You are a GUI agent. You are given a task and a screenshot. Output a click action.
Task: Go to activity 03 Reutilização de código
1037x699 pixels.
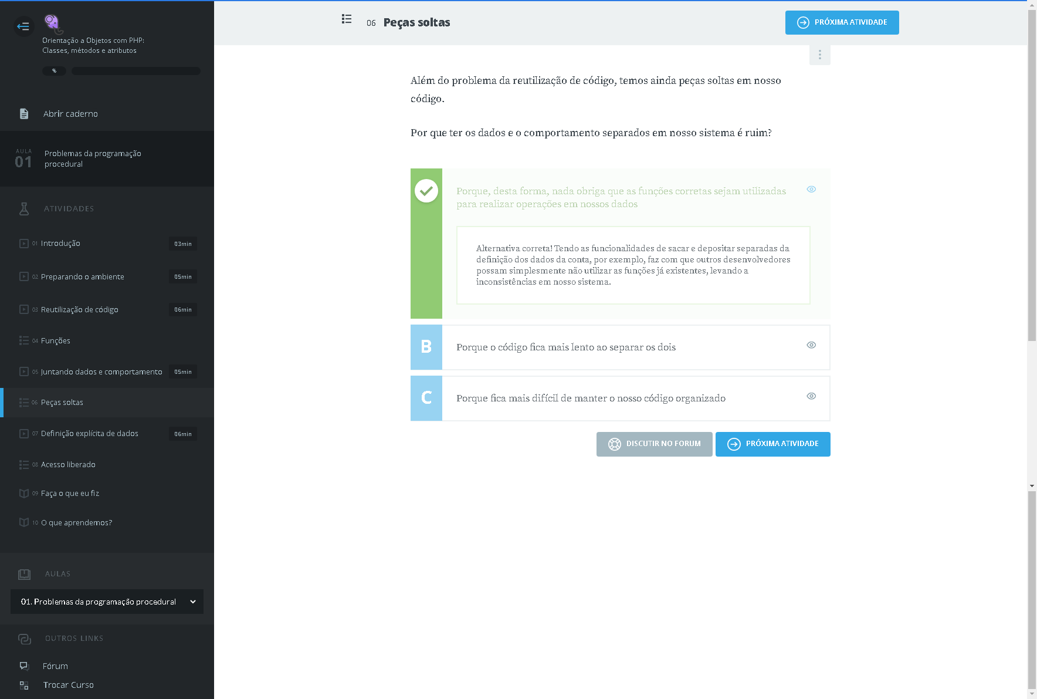[x=80, y=310]
